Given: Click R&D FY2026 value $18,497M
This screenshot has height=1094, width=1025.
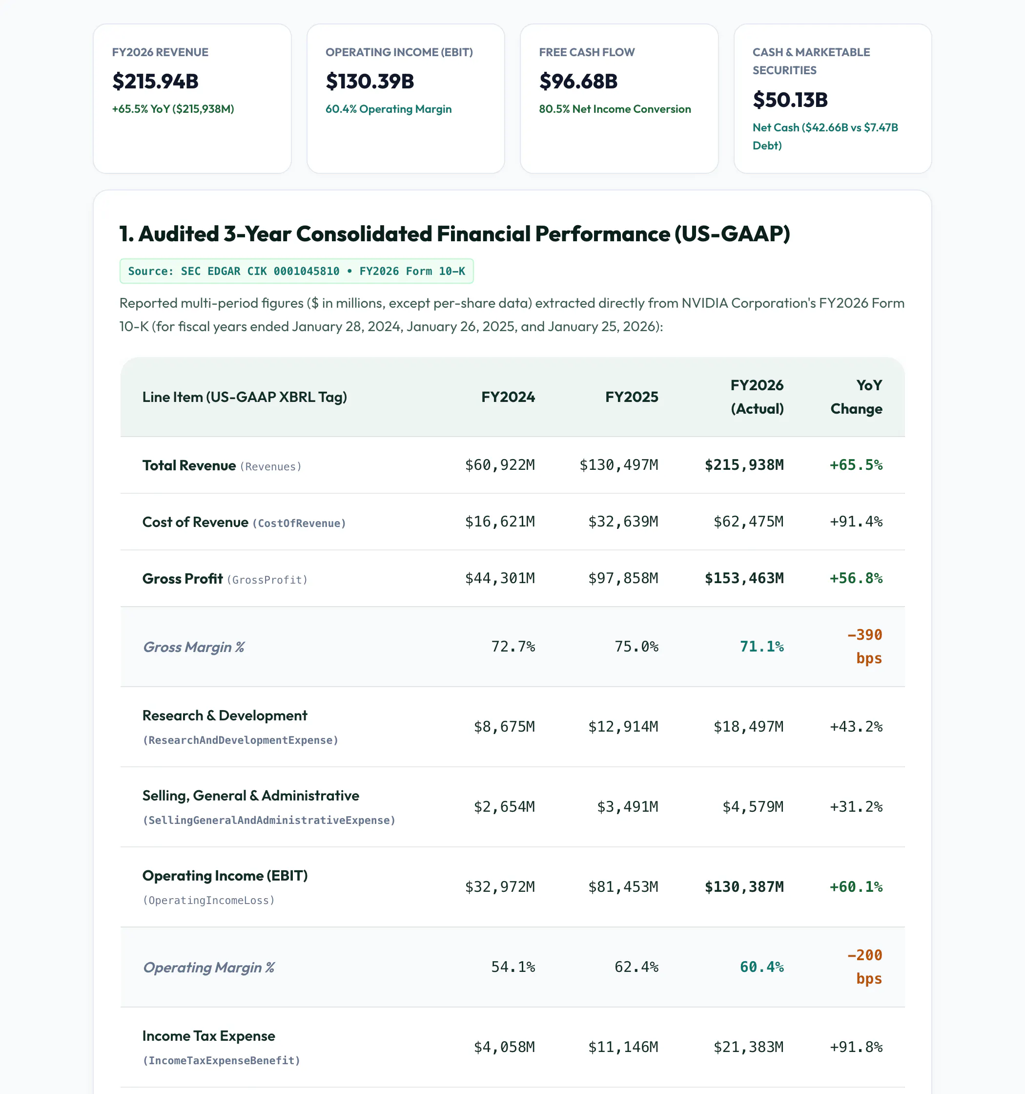Looking at the screenshot, I should (x=748, y=727).
